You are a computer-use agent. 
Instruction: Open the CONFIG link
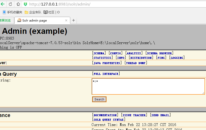tap(116, 53)
